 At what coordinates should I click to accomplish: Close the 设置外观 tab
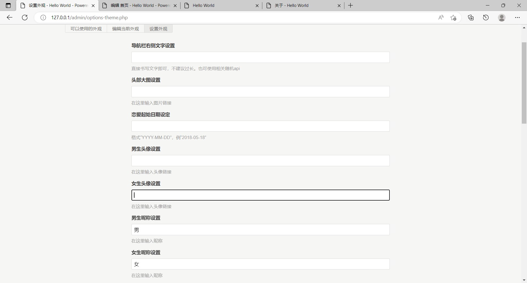pyautogui.click(x=93, y=5)
